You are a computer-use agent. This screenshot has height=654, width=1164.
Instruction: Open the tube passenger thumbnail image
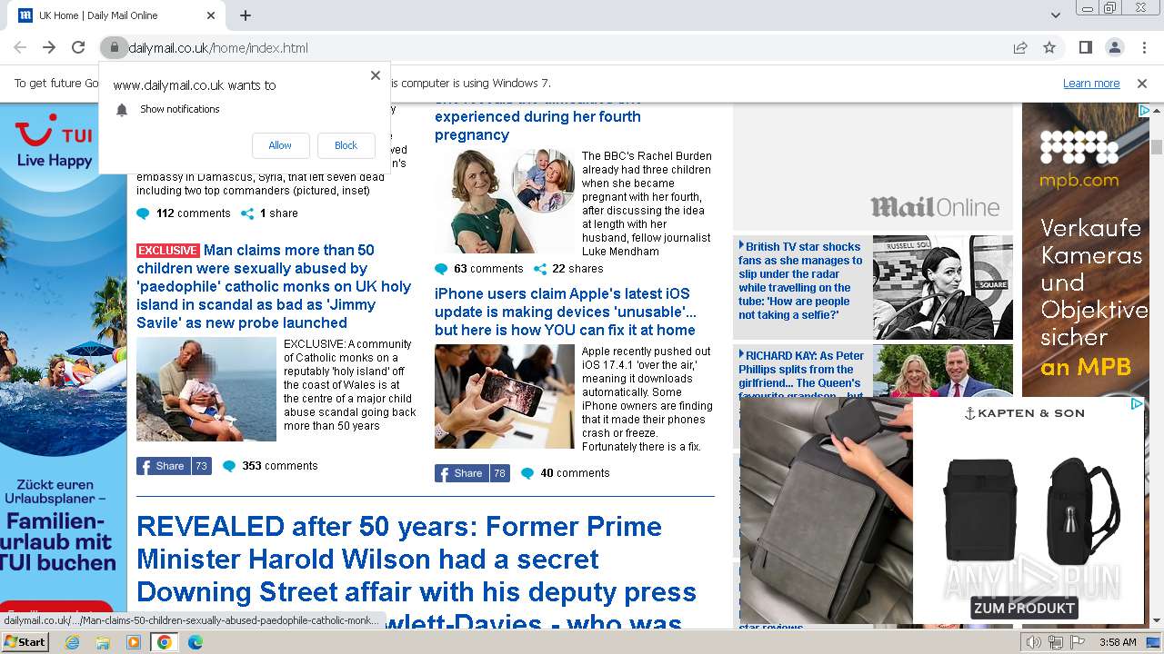click(943, 287)
